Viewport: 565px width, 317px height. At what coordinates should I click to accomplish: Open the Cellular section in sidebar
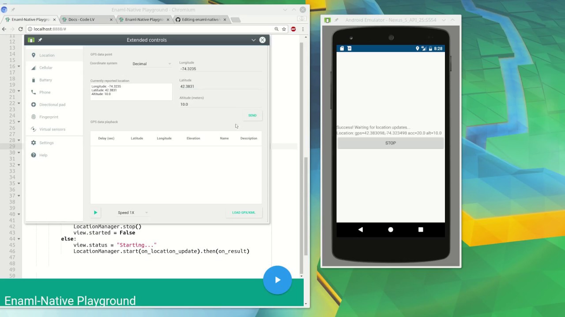(x=45, y=68)
